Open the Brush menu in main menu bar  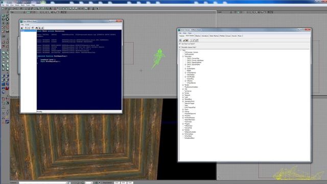17,5
